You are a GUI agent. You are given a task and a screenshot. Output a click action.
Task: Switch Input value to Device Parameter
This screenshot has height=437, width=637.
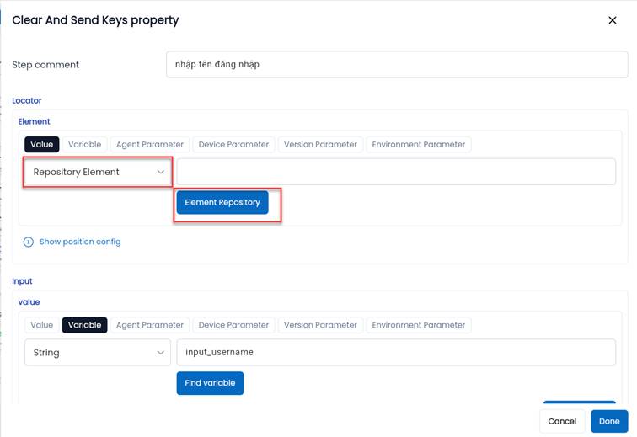click(x=233, y=325)
